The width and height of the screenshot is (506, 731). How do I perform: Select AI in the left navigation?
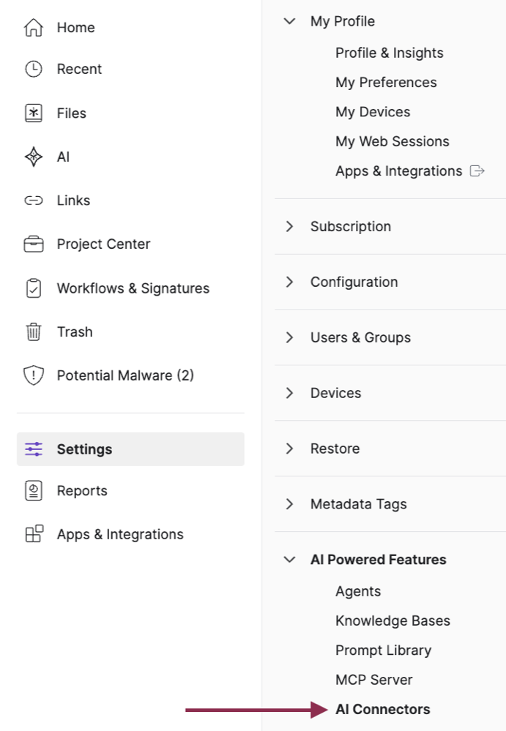click(63, 157)
